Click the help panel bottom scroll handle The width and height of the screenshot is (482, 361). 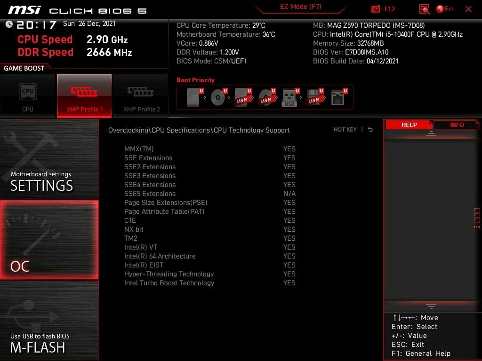[x=431, y=306]
